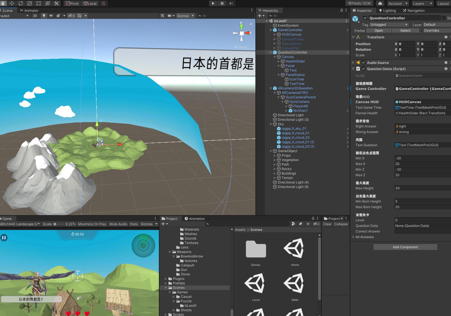Toggle scene lighting bulb icon
Viewport: 451px width, 316px height.
[x=44, y=16]
